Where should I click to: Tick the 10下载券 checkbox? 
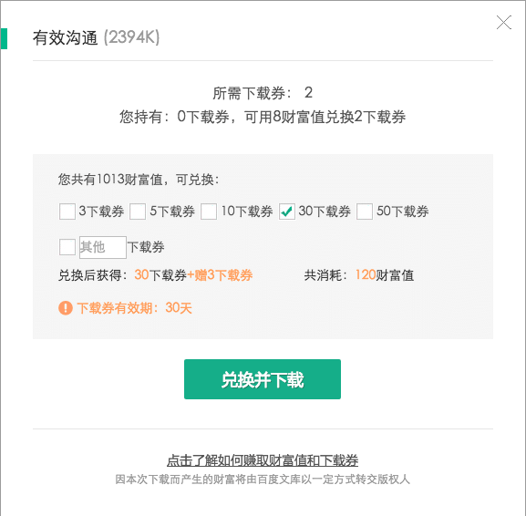click(x=209, y=212)
